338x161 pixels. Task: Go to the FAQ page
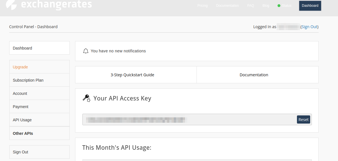[251, 6]
